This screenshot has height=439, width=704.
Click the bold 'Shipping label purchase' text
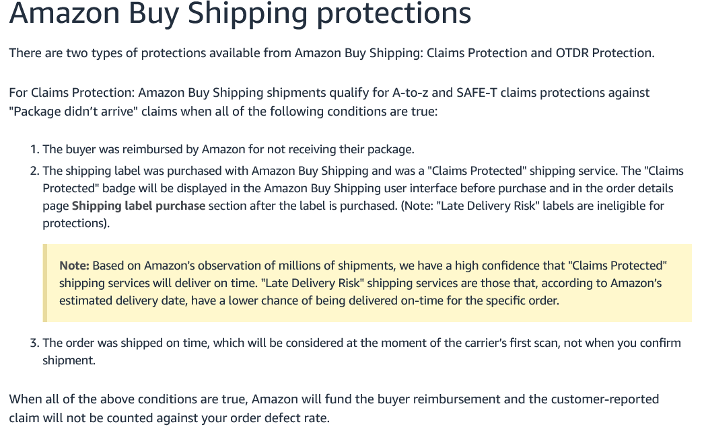pyautogui.click(x=138, y=206)
